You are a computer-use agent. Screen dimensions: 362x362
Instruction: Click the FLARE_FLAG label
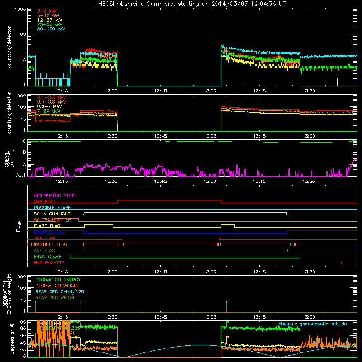click(x=47, y=226)
